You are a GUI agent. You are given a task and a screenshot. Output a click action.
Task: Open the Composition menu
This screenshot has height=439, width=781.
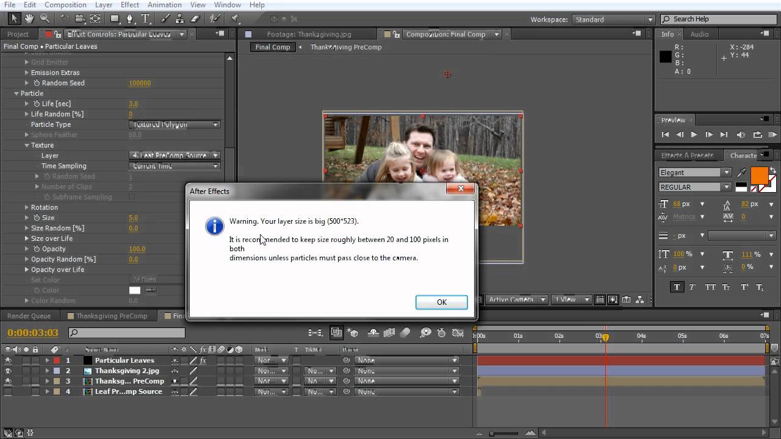[65, 5]
